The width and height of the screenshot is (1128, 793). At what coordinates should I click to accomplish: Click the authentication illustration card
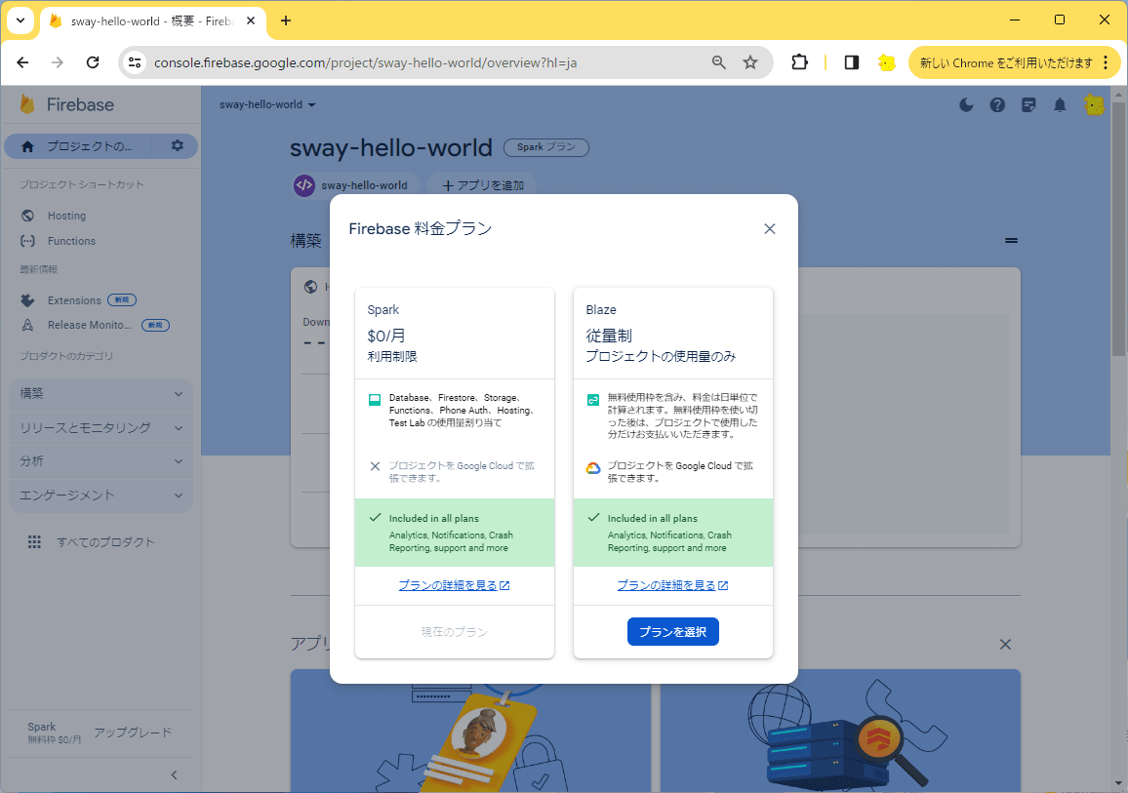[x=470, y=731]
